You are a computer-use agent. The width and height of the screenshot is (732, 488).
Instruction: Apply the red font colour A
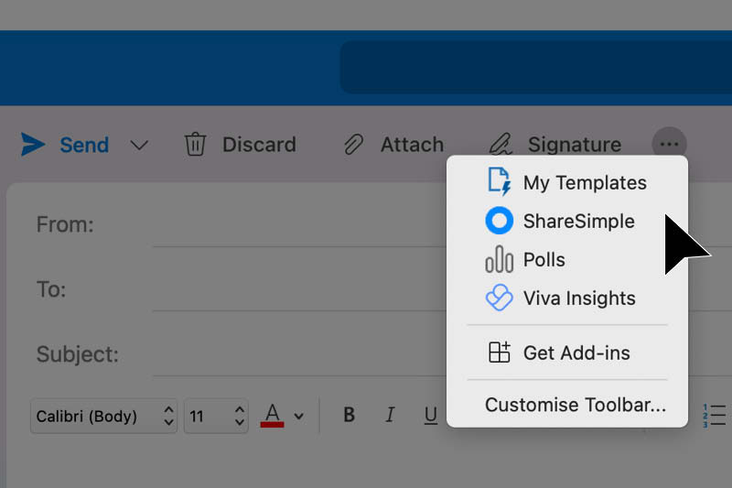click(x=272, y=415)
